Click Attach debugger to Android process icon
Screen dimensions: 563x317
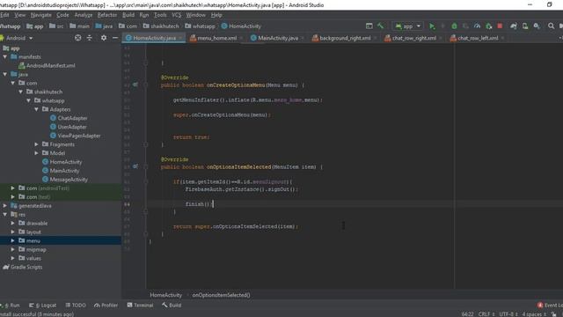489,26
